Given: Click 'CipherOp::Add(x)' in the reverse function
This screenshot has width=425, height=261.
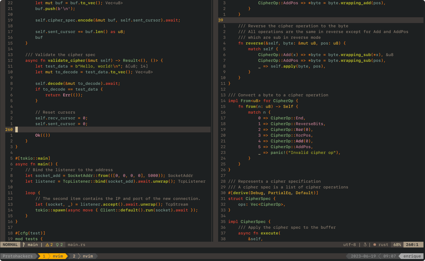Looking at the screenshot, I should coord(278,55).
